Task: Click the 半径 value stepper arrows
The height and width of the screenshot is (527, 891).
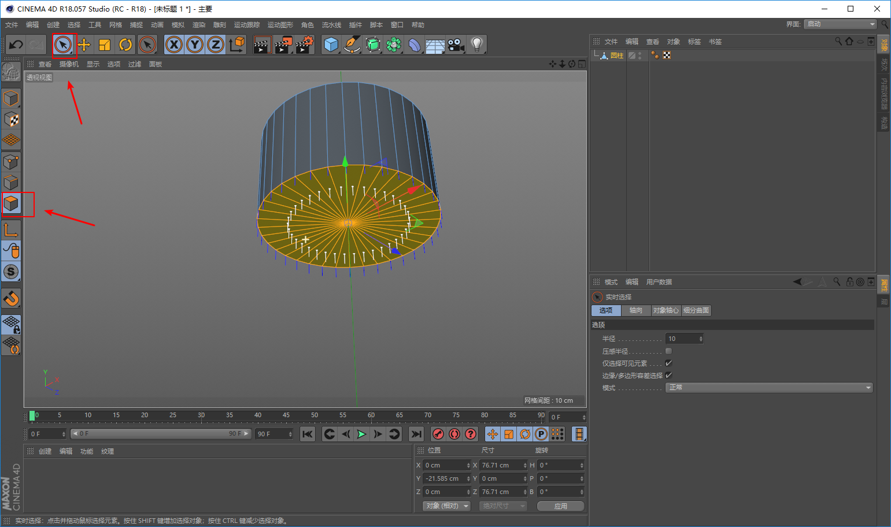Action: [701, 339]
